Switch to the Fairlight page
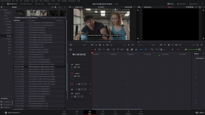The width and height of the screenshot is (205, 115). 128,112
